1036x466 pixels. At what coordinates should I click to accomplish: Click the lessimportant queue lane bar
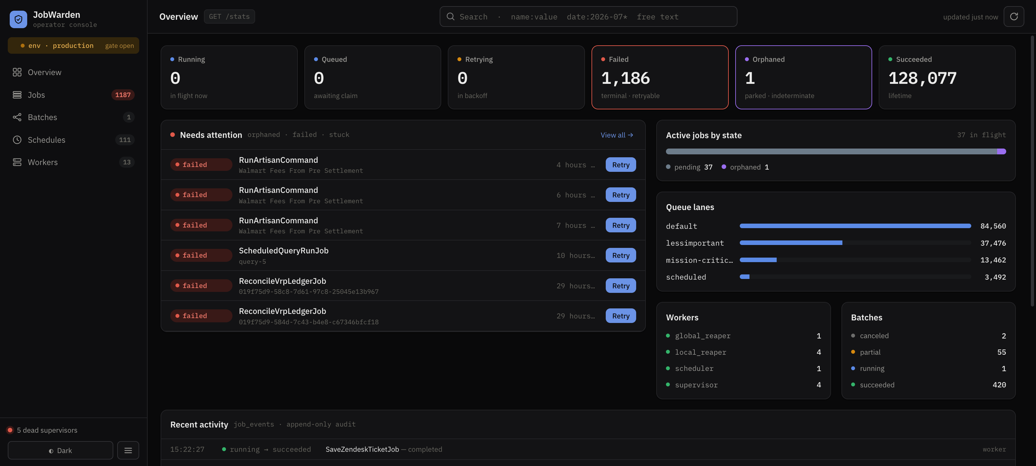855,243
